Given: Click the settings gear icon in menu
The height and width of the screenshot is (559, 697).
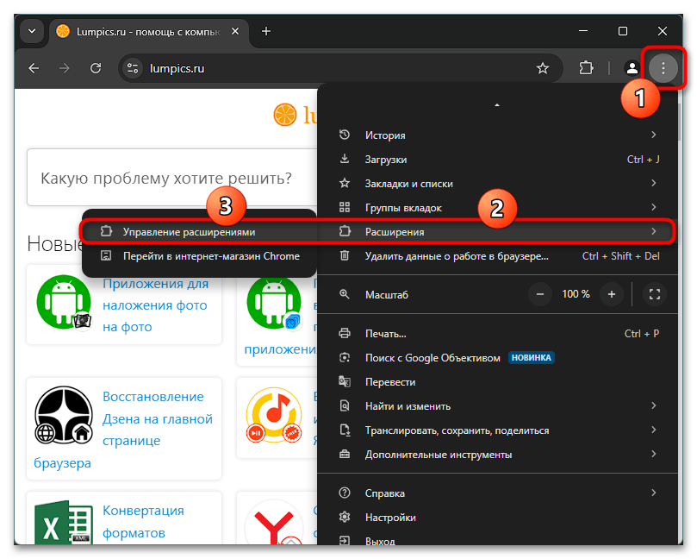Looking at the screenshot, I should (345, 518).
